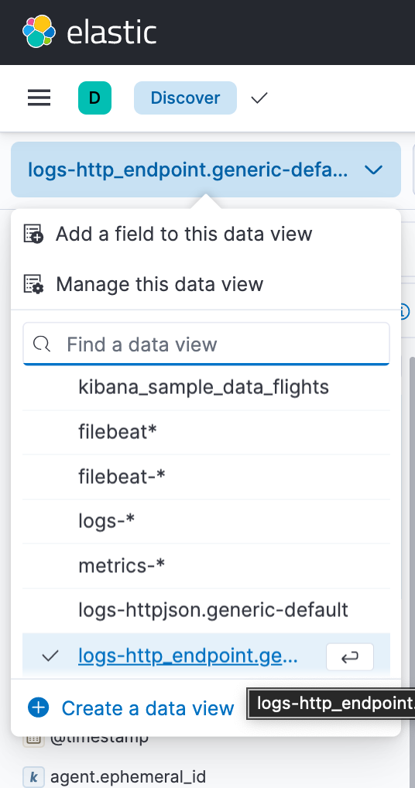Click the chevron on data view selector
The width and height of the screenshot is (415, 788).
(x=373, y=170)
